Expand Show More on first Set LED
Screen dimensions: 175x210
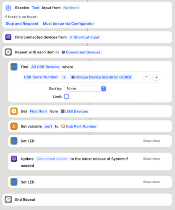coord(151,141)
